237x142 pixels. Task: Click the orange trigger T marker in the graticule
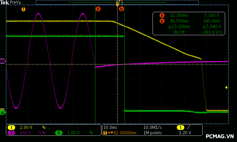click(23, 9)
